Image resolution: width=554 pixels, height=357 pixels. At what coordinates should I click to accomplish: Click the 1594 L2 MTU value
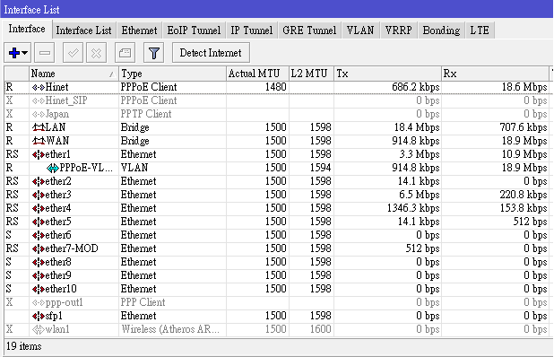point(320,168)
